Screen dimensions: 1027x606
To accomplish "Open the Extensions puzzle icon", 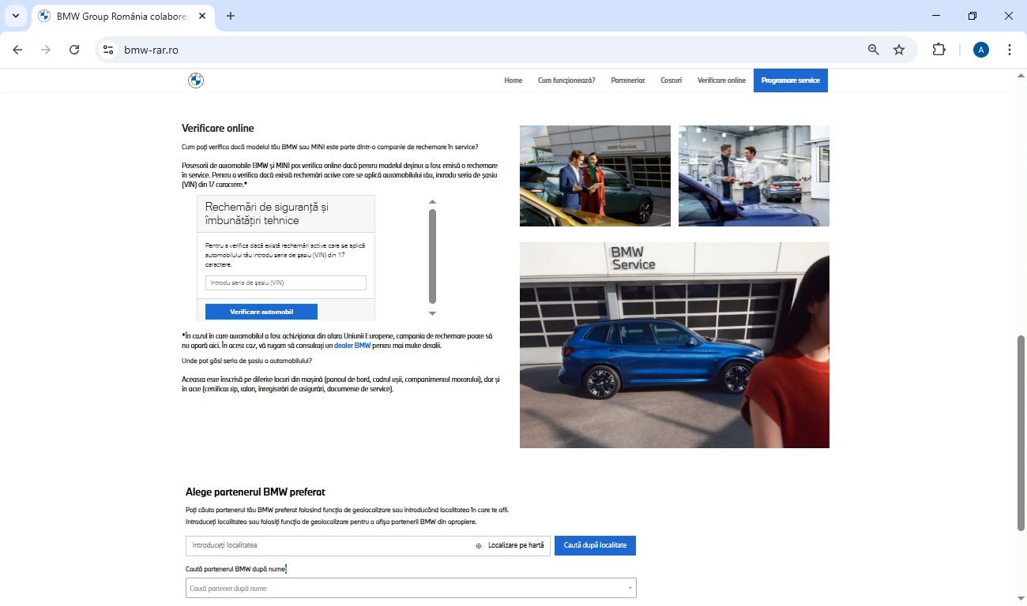I will click(939, 50).
